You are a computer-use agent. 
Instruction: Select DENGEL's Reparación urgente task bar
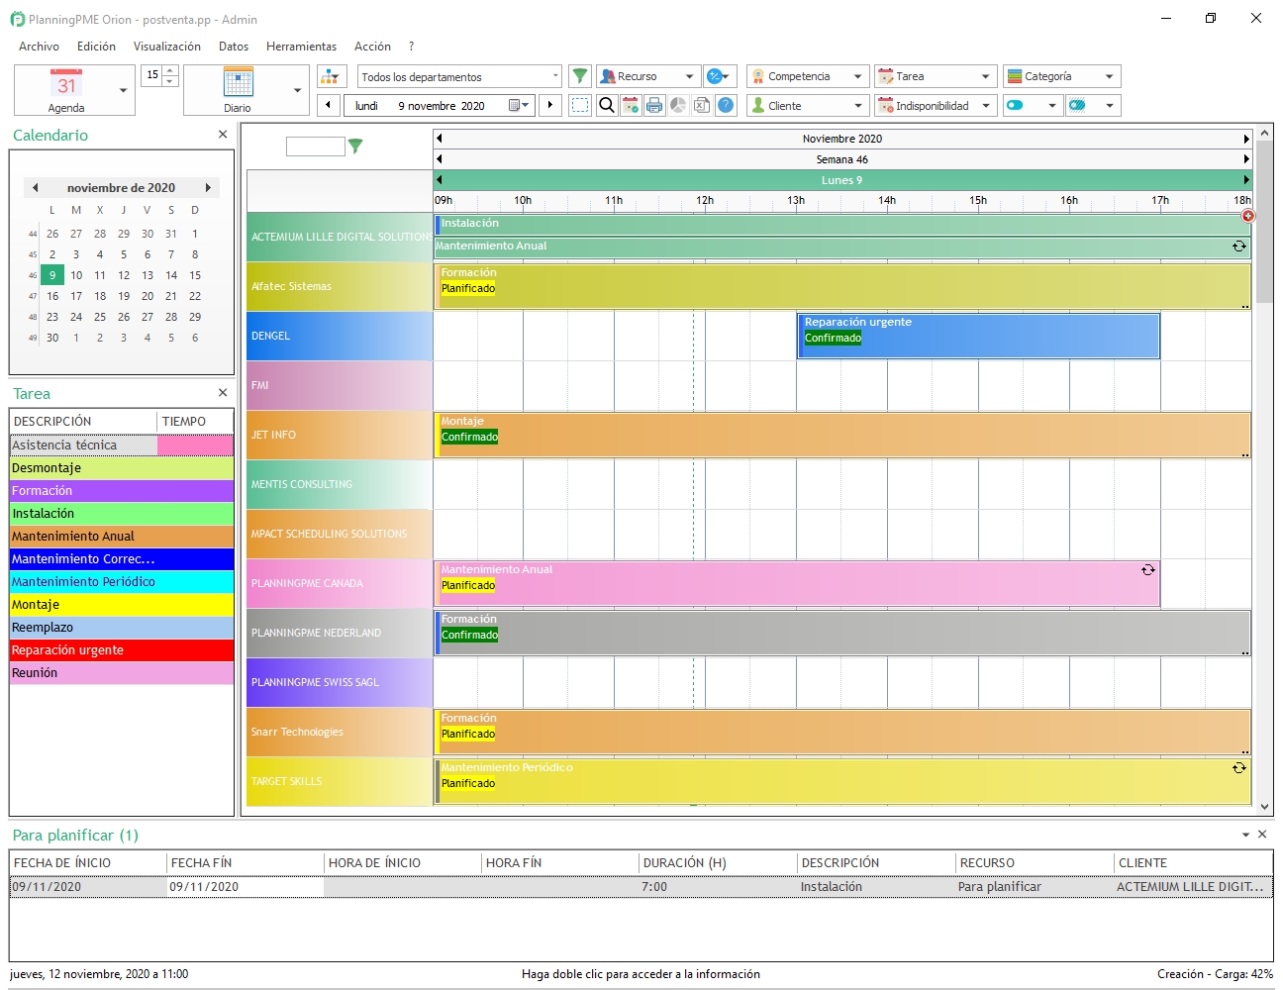coord(978,336)
